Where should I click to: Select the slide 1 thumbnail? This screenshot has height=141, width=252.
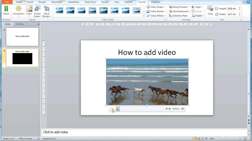point(22,37)
